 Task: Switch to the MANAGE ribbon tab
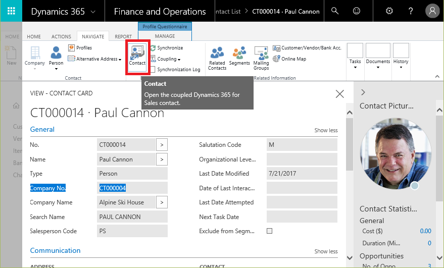tap(165, 36)
